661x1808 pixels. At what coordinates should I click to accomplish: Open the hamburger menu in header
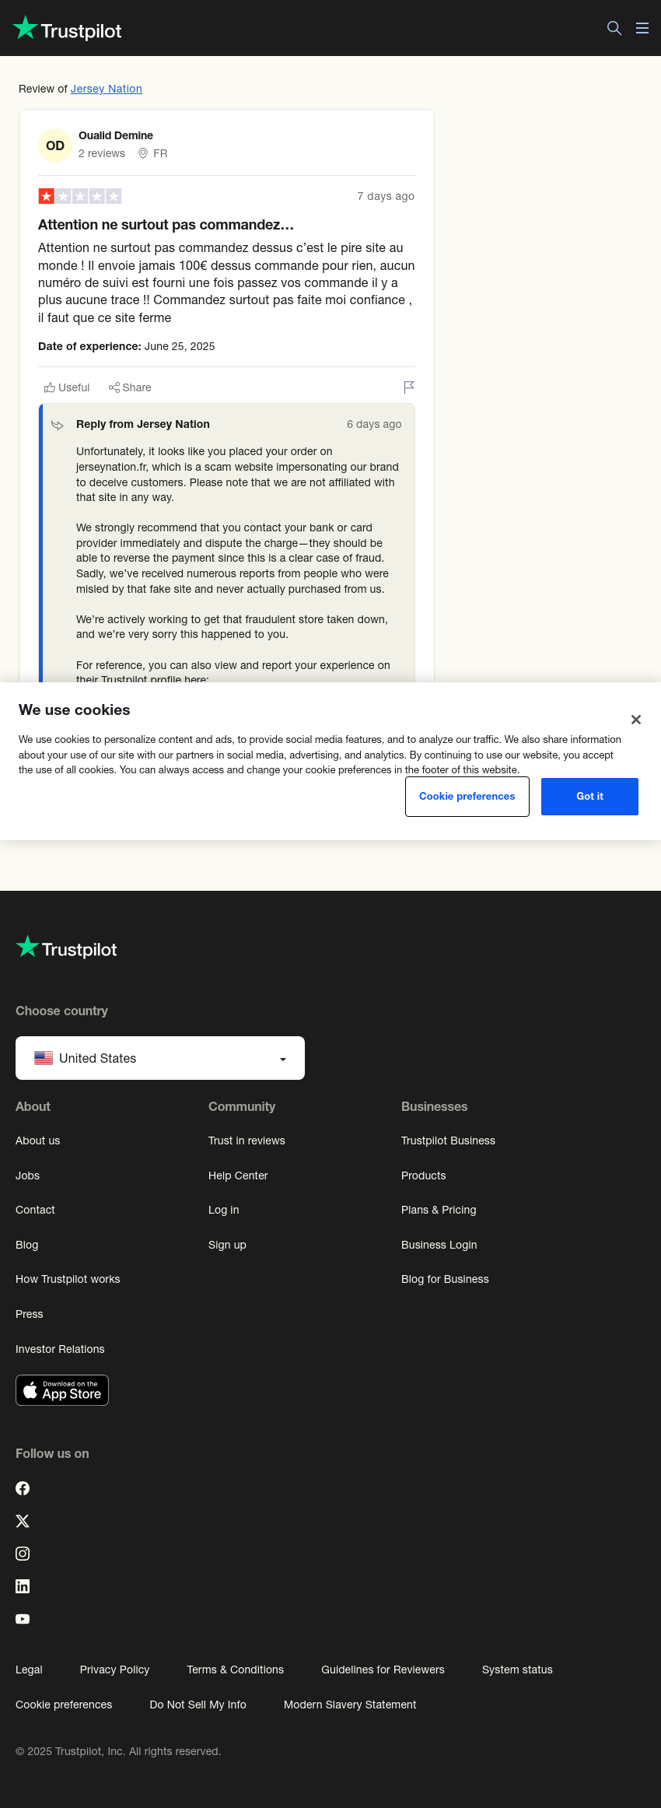(642, 28)
